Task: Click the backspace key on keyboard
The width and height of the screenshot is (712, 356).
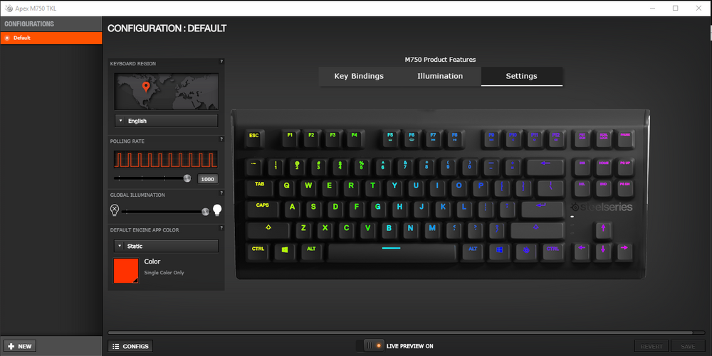Action: pyautogui.click(x=545, y=166)
